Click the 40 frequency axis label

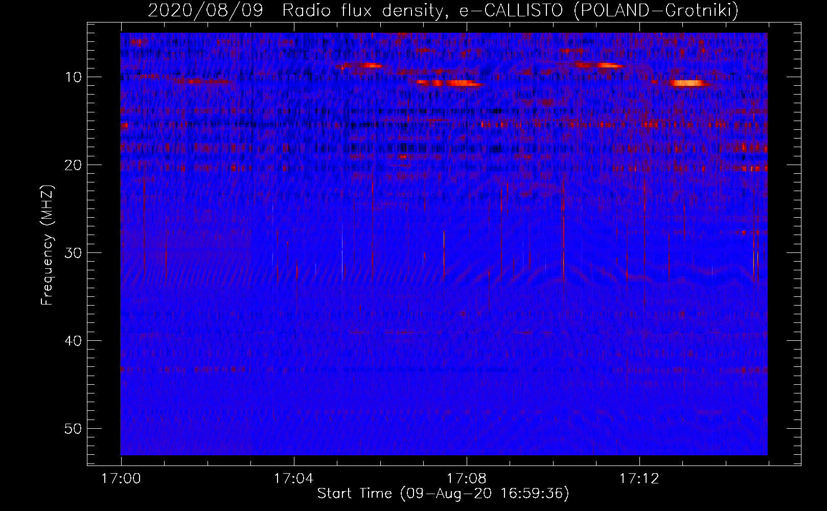click(74, 341)
